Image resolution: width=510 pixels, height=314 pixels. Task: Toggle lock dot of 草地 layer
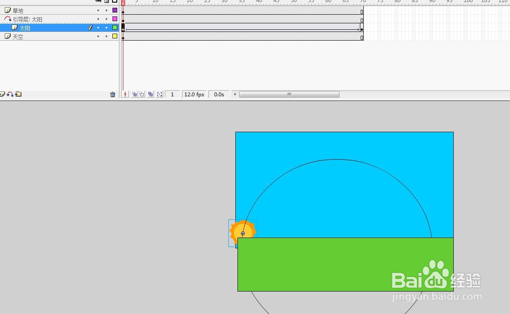pyautogui.click(x=106, y=10)
